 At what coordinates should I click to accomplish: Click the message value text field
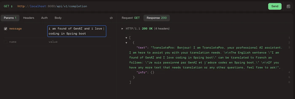tap(77, 31)
